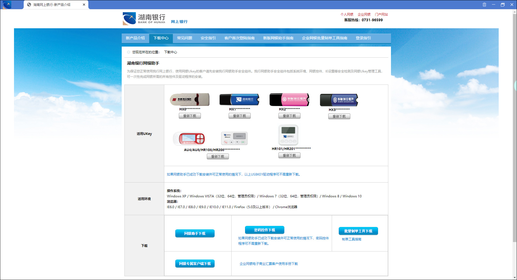The height and width of the screenshot is (280, 517).
Task: Open the 登录指引 tab
Action: click(x=363, y=38)
